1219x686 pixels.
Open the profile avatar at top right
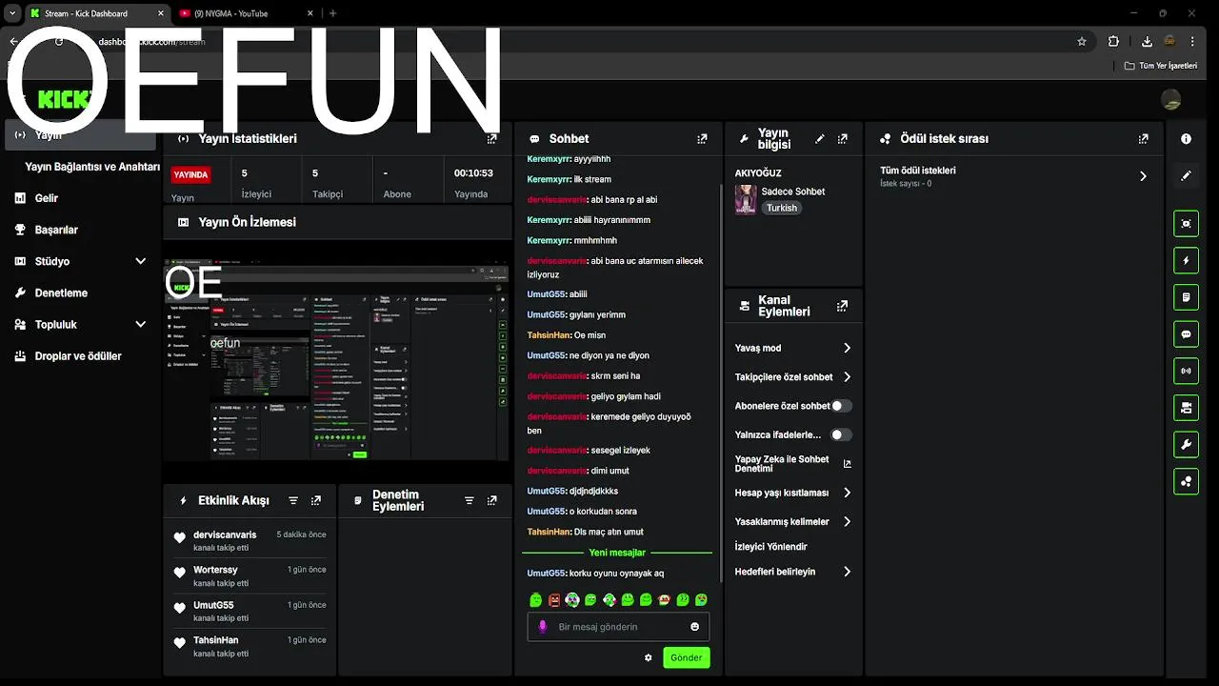coord(1171,99)
